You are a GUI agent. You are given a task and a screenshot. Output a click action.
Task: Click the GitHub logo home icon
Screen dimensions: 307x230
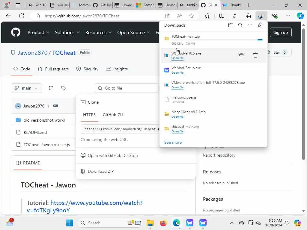[x=16, y=32]
